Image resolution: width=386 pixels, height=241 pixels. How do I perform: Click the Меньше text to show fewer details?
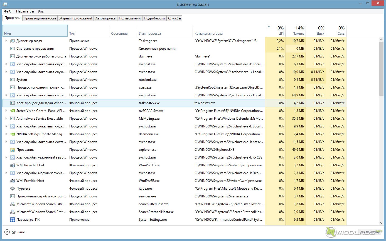[18, 232]
